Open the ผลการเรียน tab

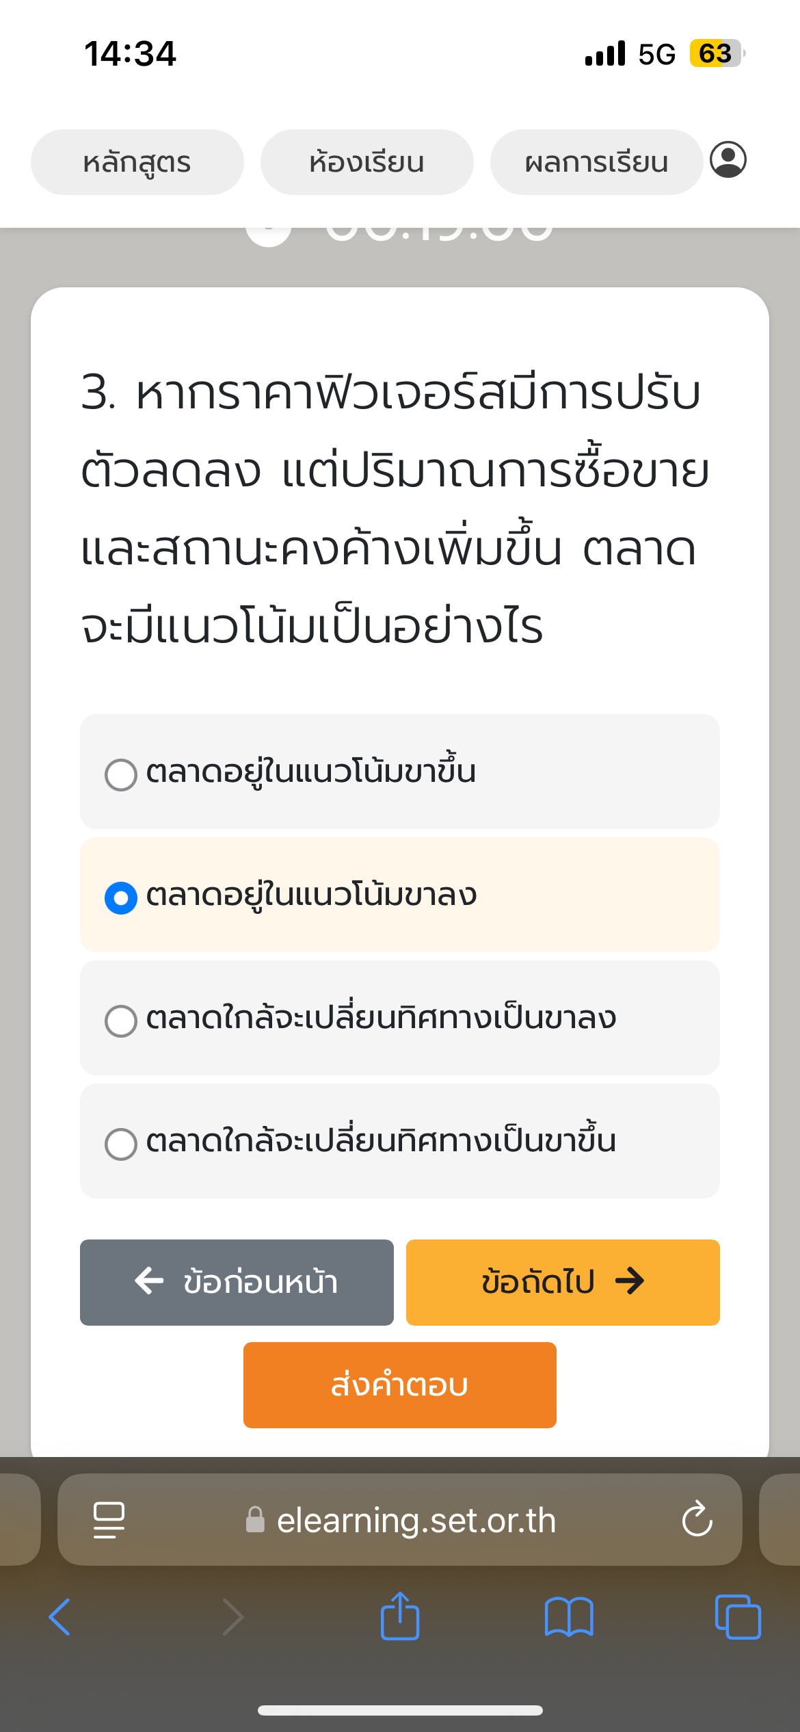pos(596,162)
